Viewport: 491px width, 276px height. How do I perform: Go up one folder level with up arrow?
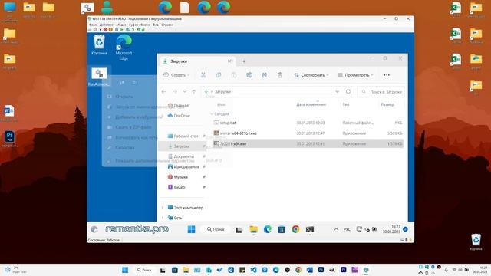[x=194, y=92]
